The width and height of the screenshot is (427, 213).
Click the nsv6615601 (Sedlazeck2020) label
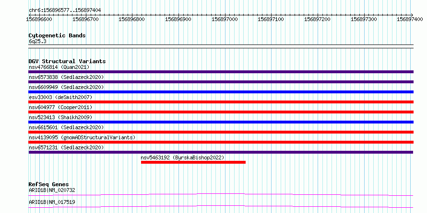pyautogui.click(x=66, y=127)
